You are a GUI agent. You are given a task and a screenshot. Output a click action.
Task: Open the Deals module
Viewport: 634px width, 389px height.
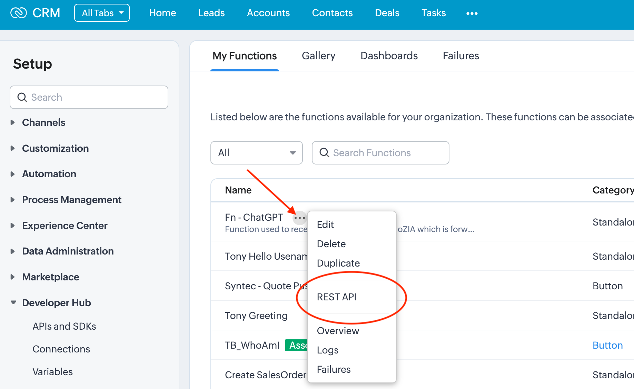(387, 13)
